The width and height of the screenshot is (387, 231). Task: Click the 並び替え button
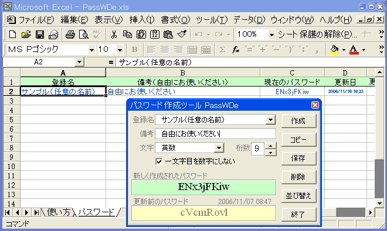coord(298,196)
